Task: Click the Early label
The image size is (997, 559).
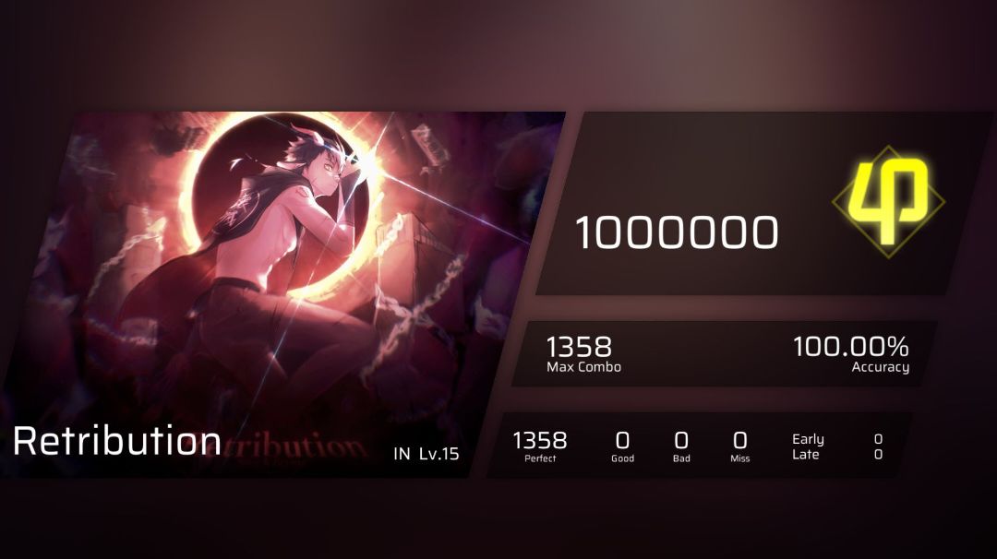Action: click(x=808, y=439)
